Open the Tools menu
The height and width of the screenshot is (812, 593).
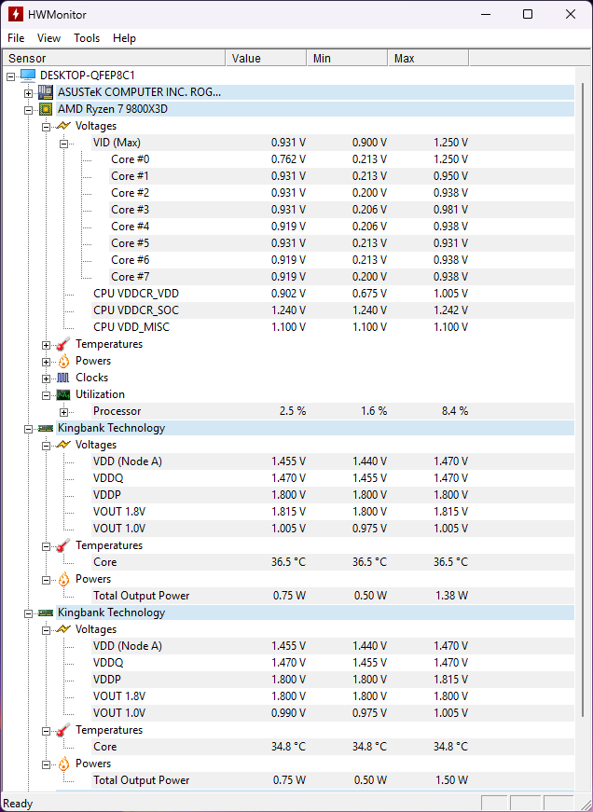click(x=87, y=38)
